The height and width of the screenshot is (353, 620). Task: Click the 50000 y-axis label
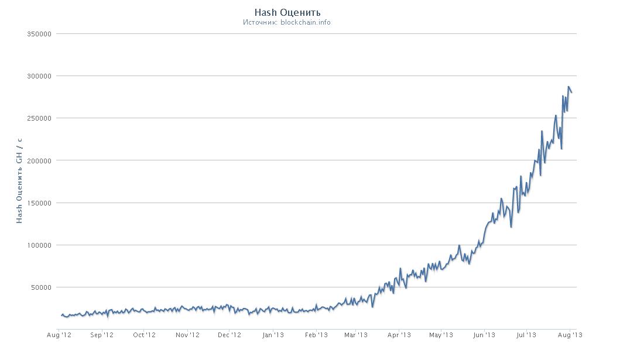coord(41,288)
